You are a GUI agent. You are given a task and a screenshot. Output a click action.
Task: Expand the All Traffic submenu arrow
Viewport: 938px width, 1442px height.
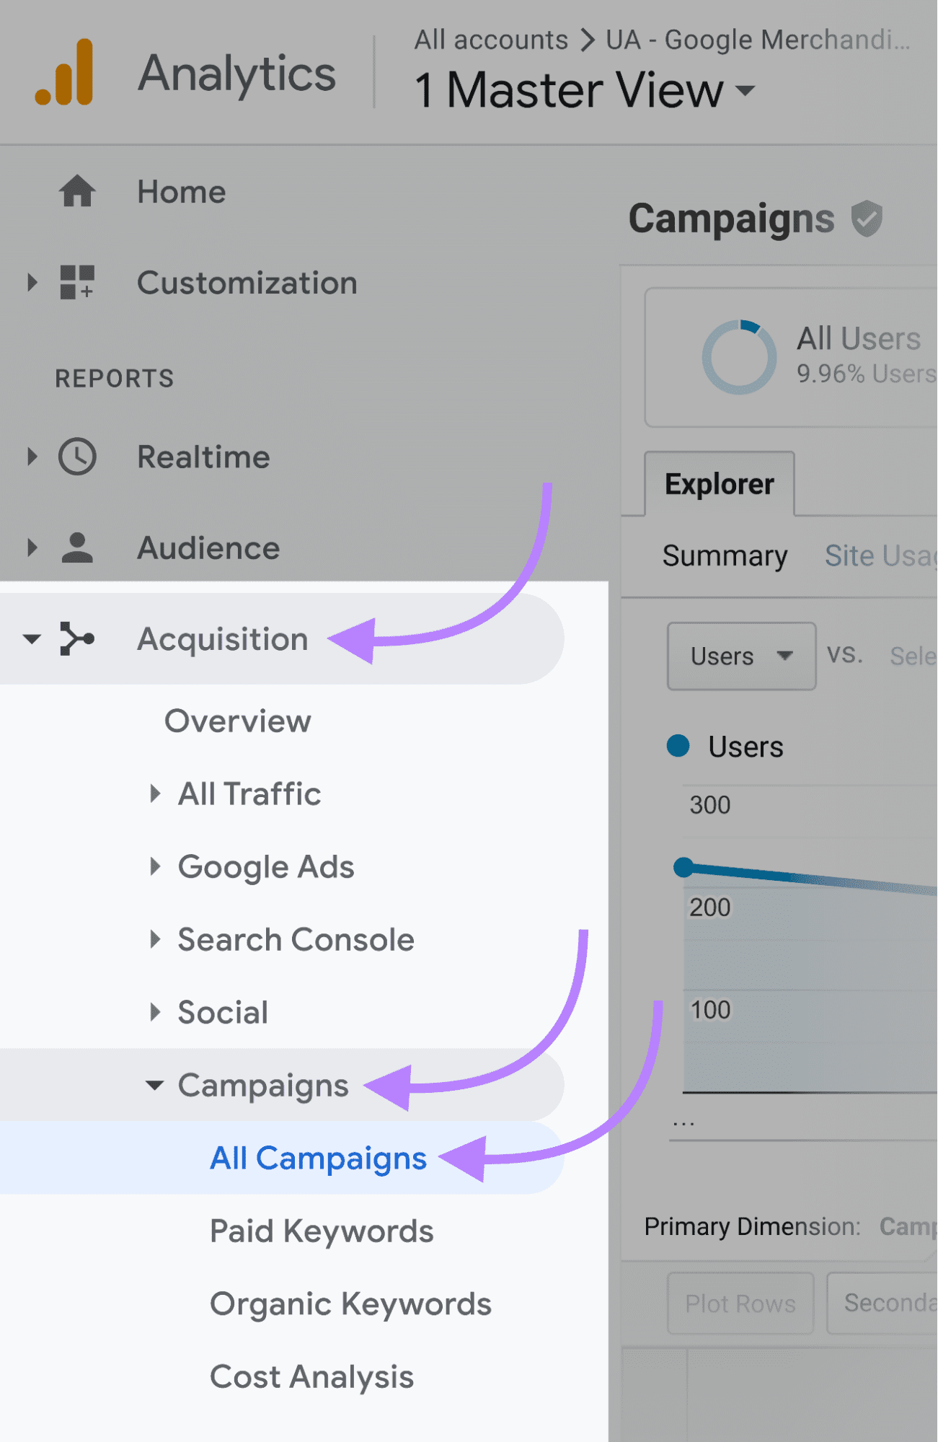[x=154, y=793]
